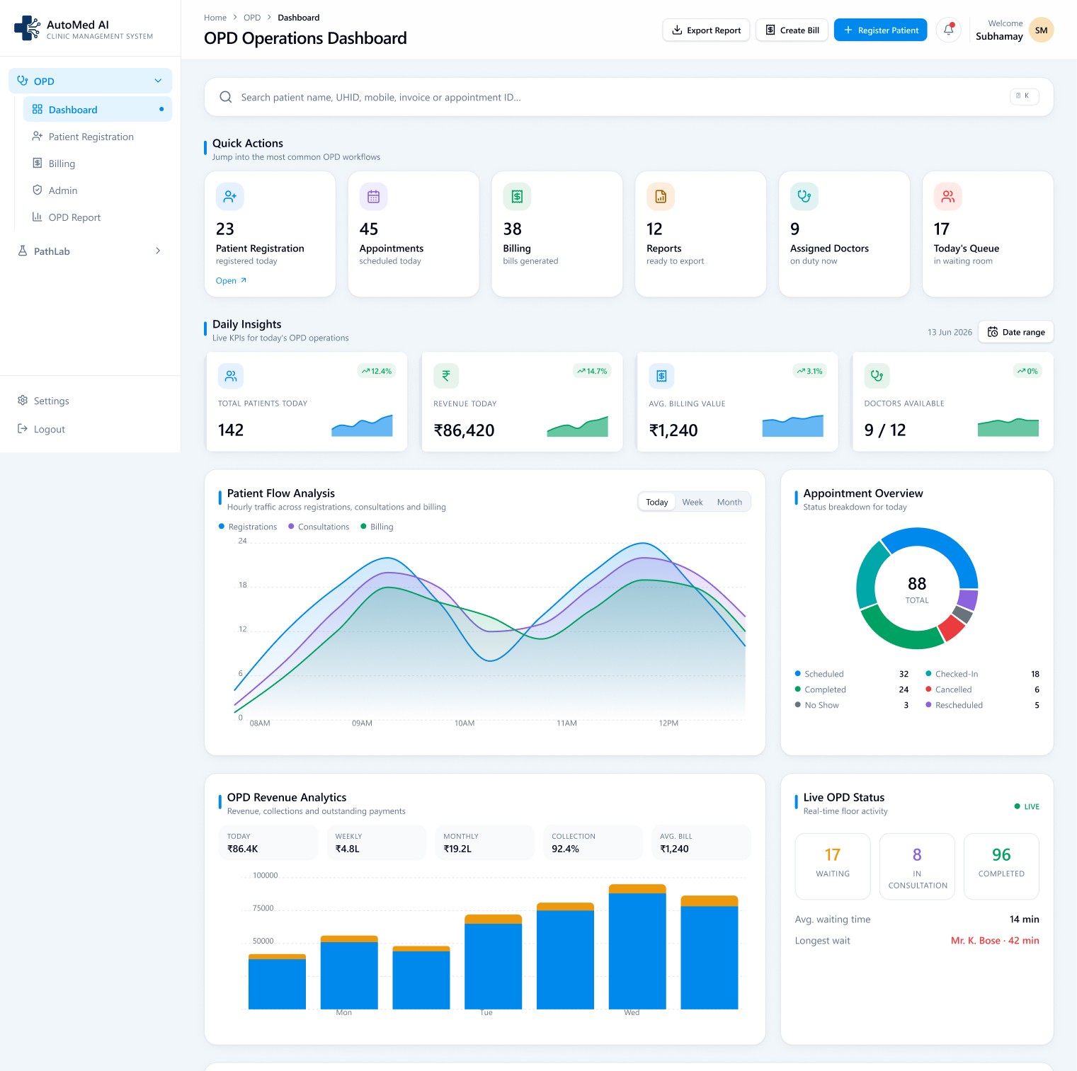Click the Waiting count tile

(x=833, y=866)
